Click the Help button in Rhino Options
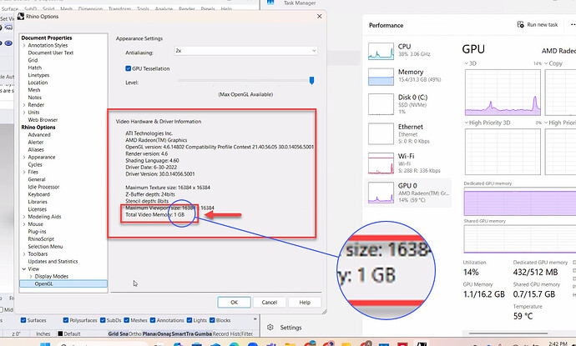This screenshot has height=346, width=576. tap(305, 303)
